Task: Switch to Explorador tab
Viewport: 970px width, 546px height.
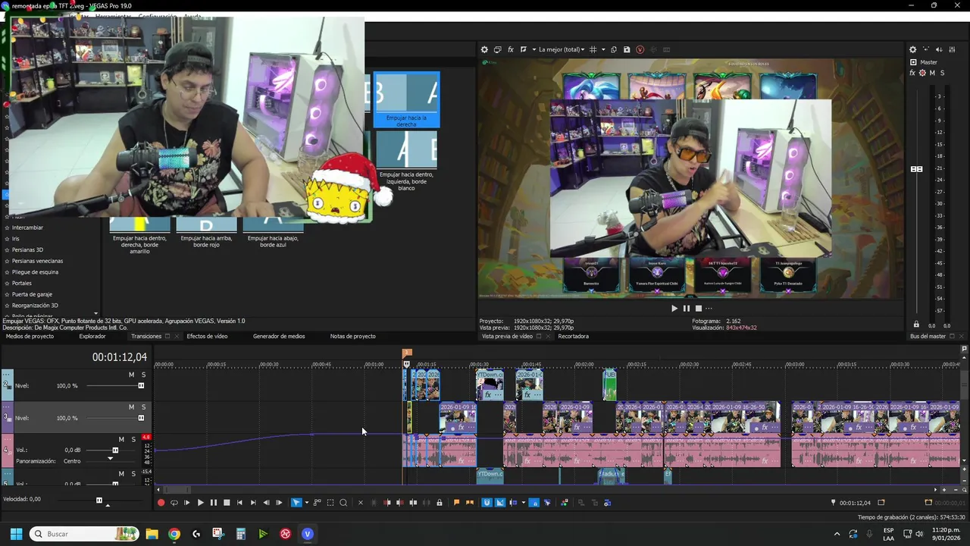Action: pos(92,336)
